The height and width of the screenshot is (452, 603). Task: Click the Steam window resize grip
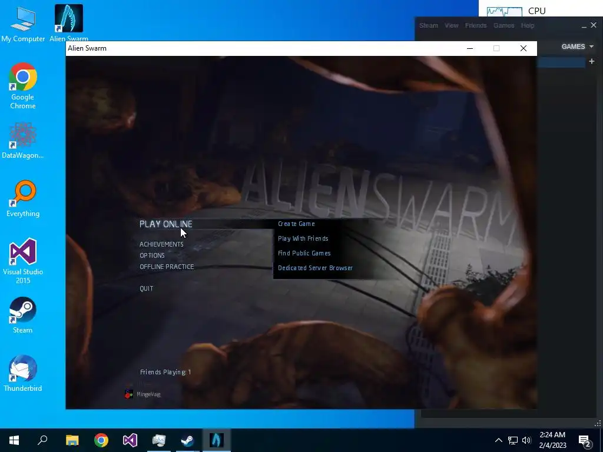598,424
